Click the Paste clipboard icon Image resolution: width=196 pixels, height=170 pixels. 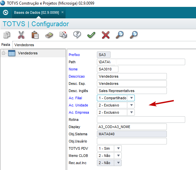pos(35,35)
